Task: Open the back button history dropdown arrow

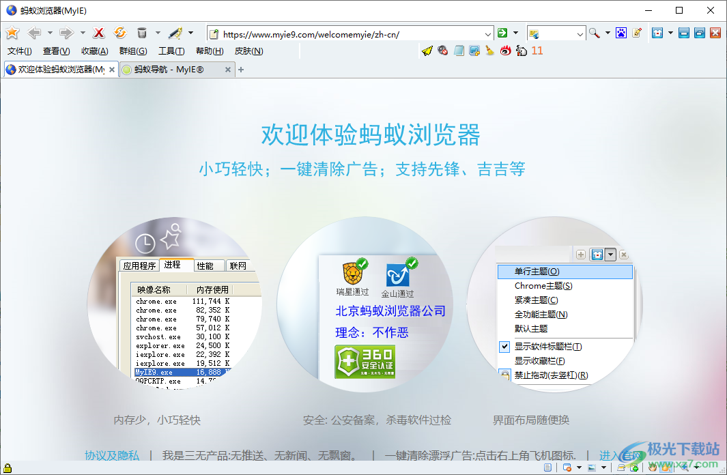Action: point(51,32)
